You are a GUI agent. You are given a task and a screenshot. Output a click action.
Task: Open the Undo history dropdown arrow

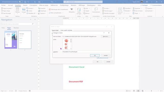click(30, 2)
